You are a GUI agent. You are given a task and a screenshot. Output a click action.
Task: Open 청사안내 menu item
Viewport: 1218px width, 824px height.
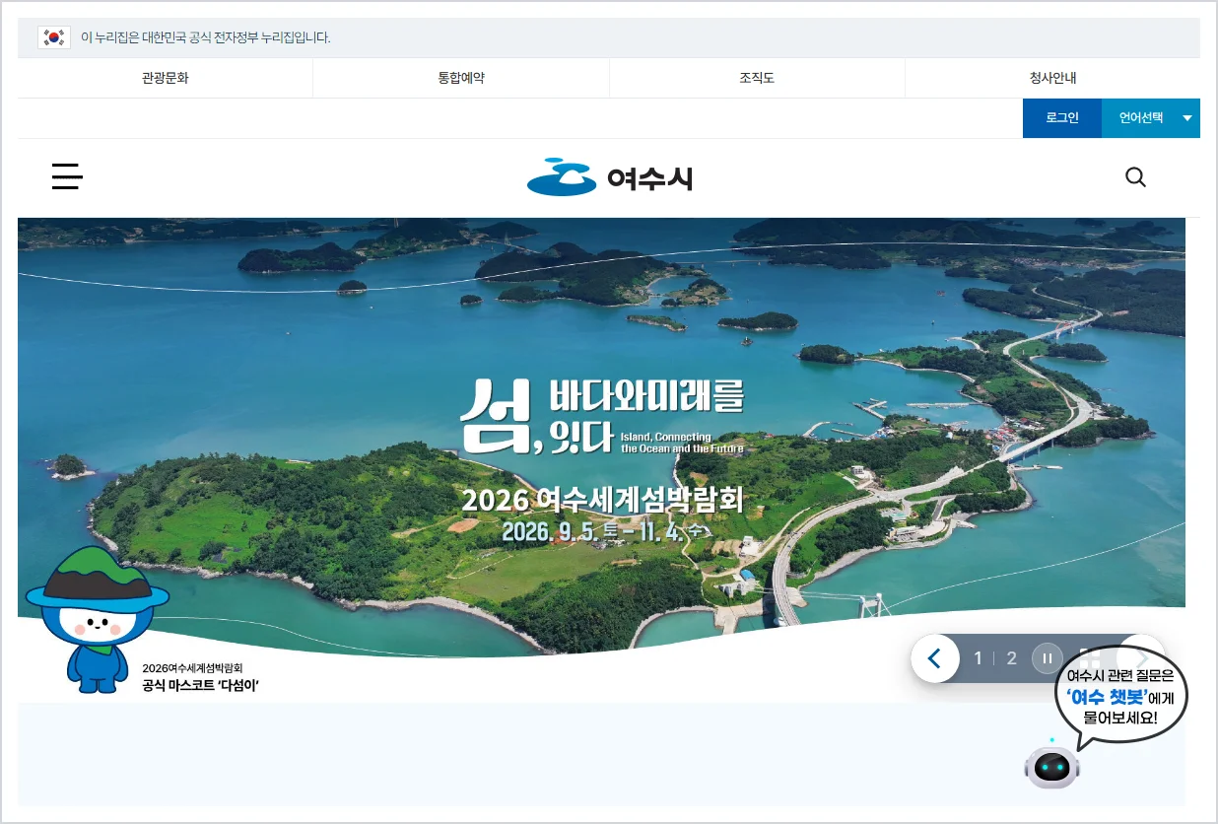tap(1052, 78)
